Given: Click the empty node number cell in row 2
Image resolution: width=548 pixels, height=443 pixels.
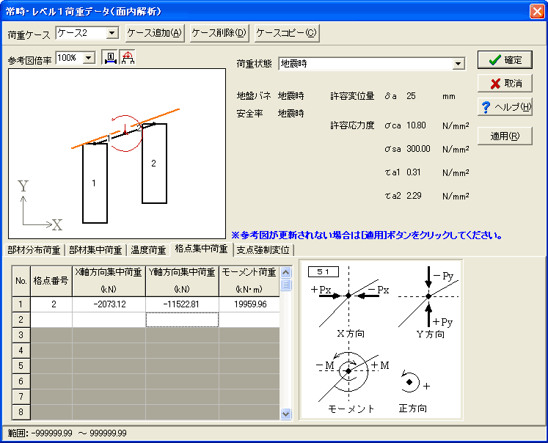Looking at the screenshot, I should [51, 320].
